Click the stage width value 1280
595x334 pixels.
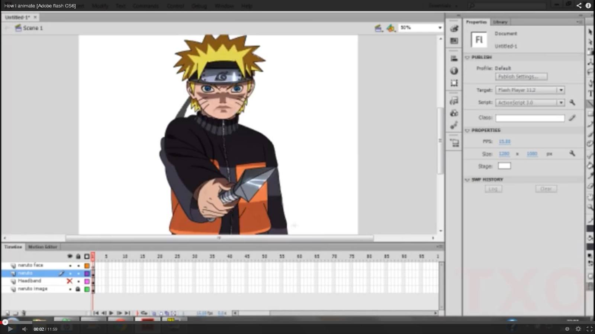pos(504,154)
